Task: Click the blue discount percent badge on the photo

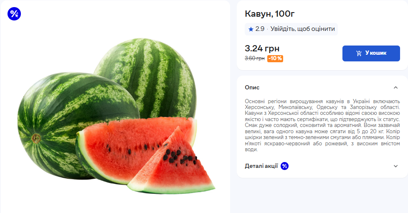Action: pos(14,14)
